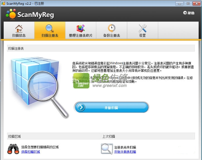The height and width of the screenshot is (160, 202).
Task: Open the 帮助 help menu
Action: [x=189, y=13]
